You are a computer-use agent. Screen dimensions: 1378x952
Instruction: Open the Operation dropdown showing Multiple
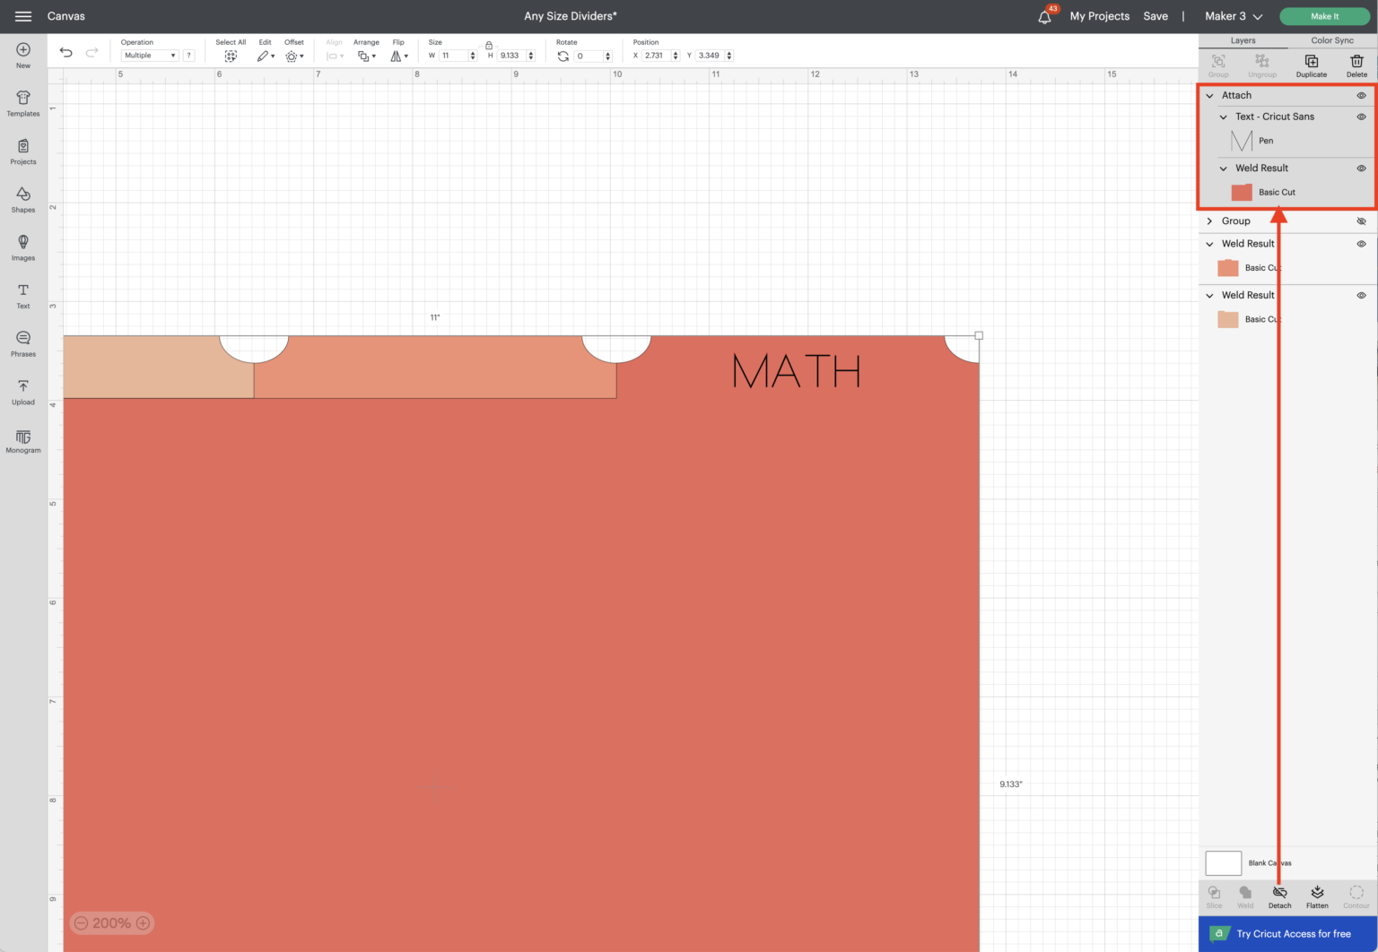(149, 55)
